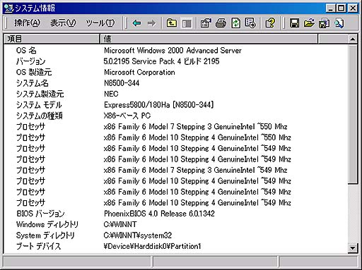Click the Microsoft Corporation value
Screen dimensions: 362x270
click(139, 72)
